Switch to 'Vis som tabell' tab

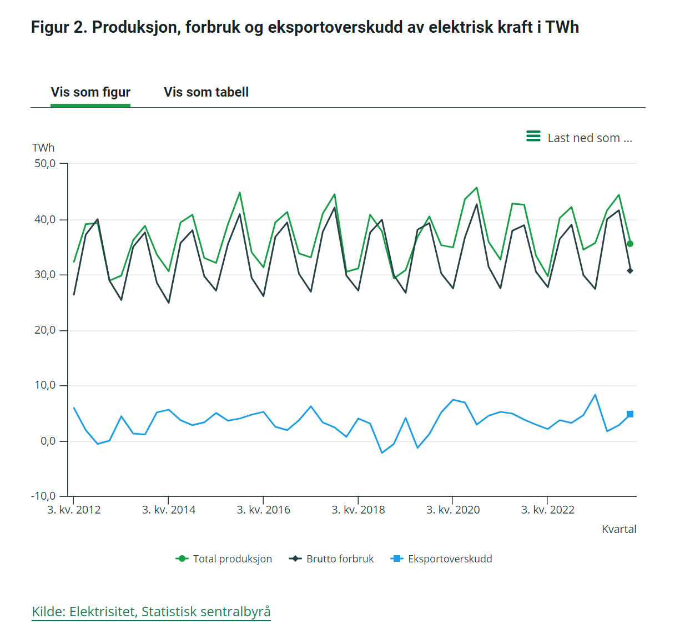(206, 92)
